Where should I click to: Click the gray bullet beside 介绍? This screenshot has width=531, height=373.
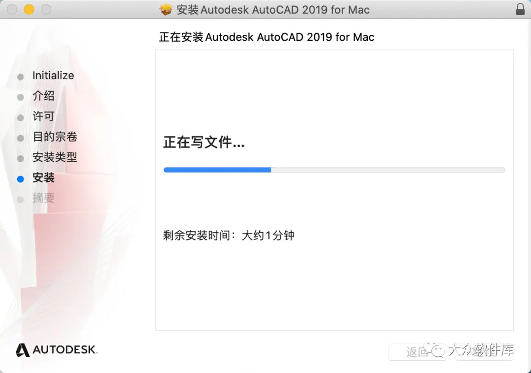click(x=20, y=97)
